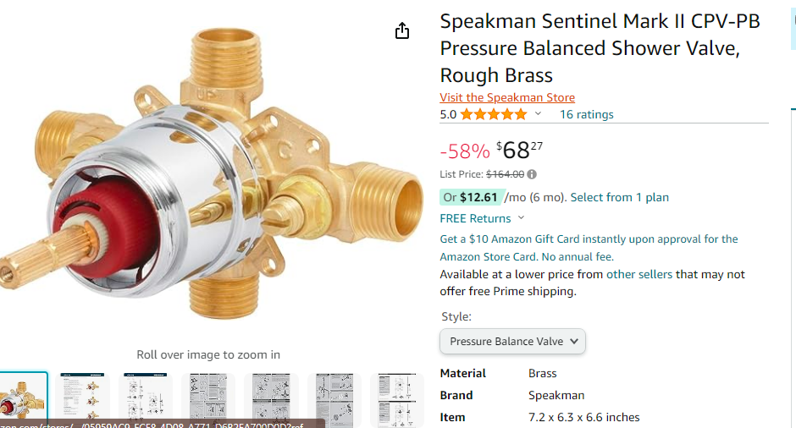
Task: Expand the star ratings breakdown chevron
Action: pos(538,114)
